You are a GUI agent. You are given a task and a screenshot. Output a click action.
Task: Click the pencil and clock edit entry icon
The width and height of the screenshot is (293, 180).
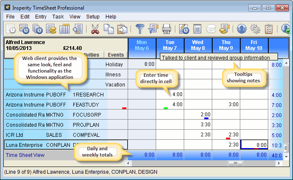(x=184, y=29)
